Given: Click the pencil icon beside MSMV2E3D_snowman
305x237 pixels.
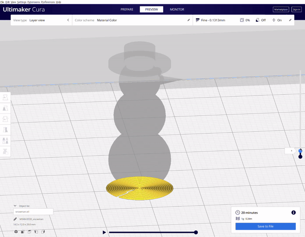Looking at the screenshot, I should [16, 219].
